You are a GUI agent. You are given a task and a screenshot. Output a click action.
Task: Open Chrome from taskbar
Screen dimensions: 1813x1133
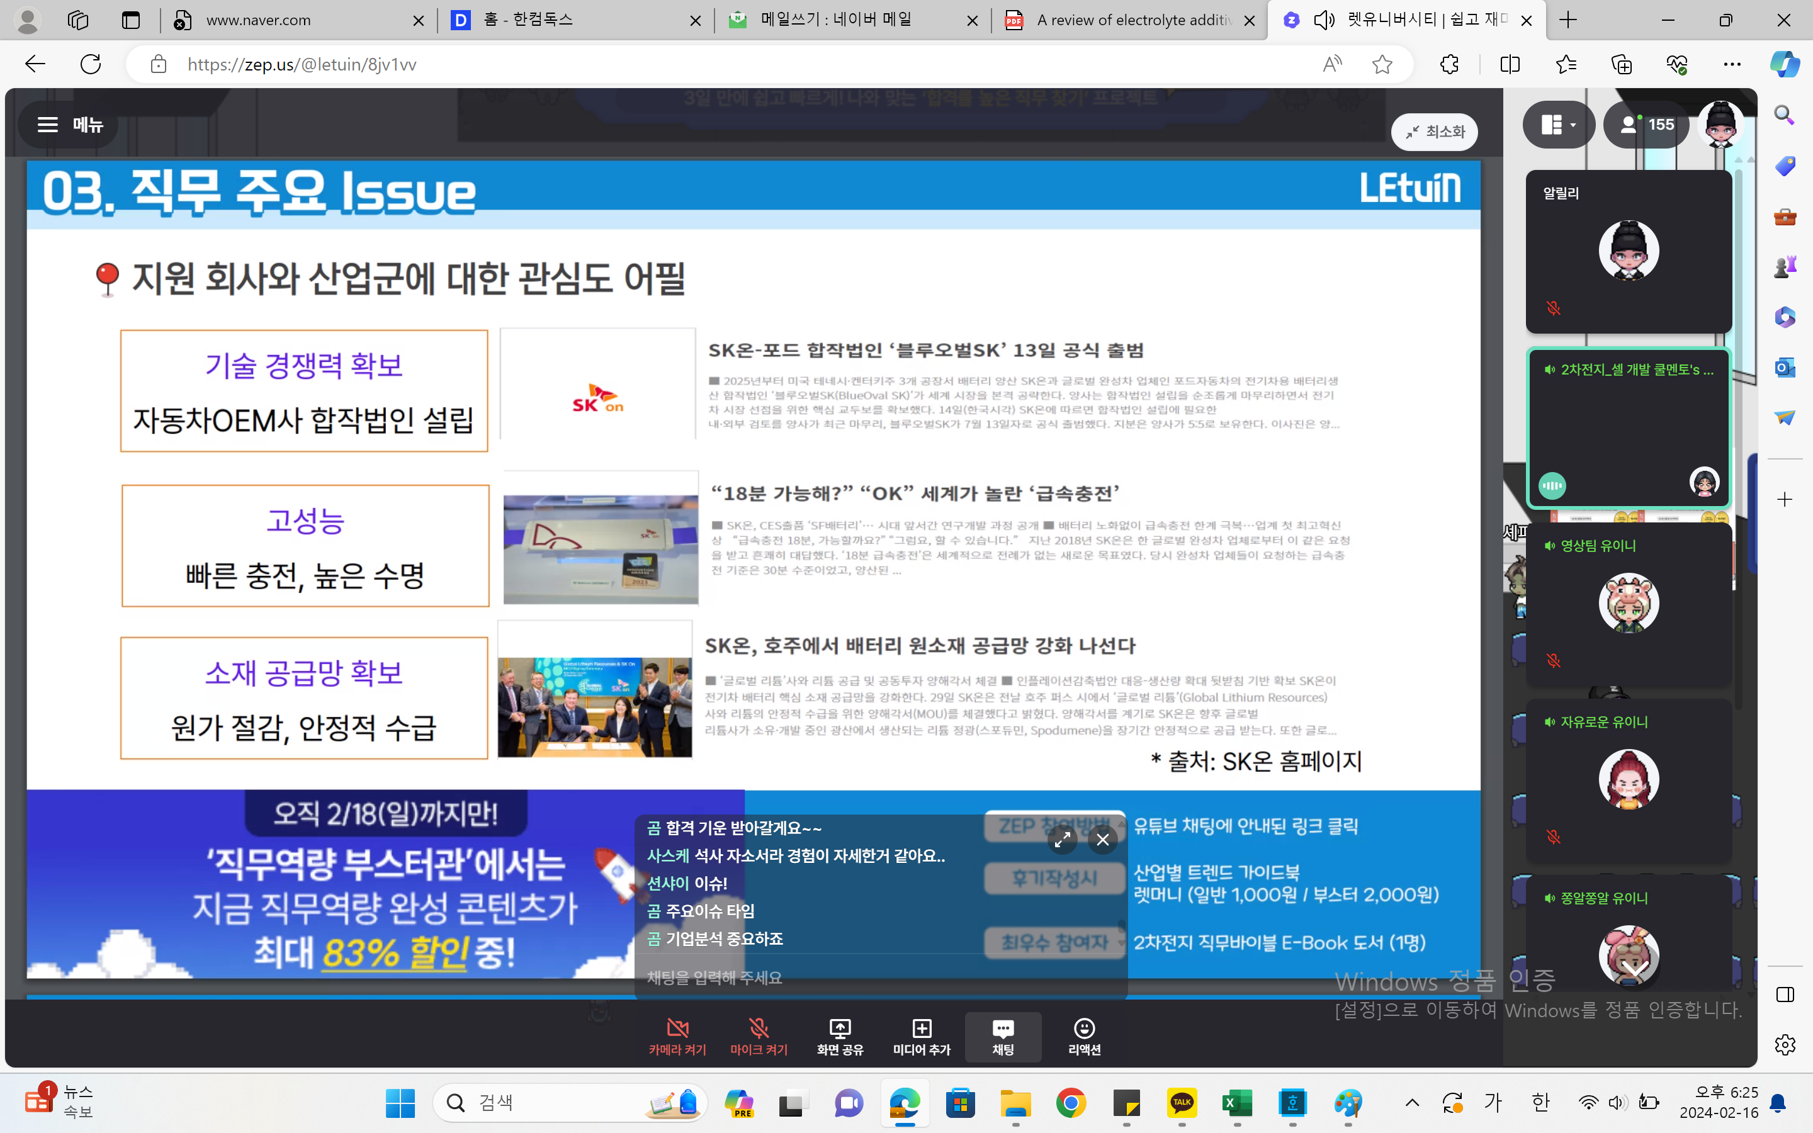tap(1071, 1103)
